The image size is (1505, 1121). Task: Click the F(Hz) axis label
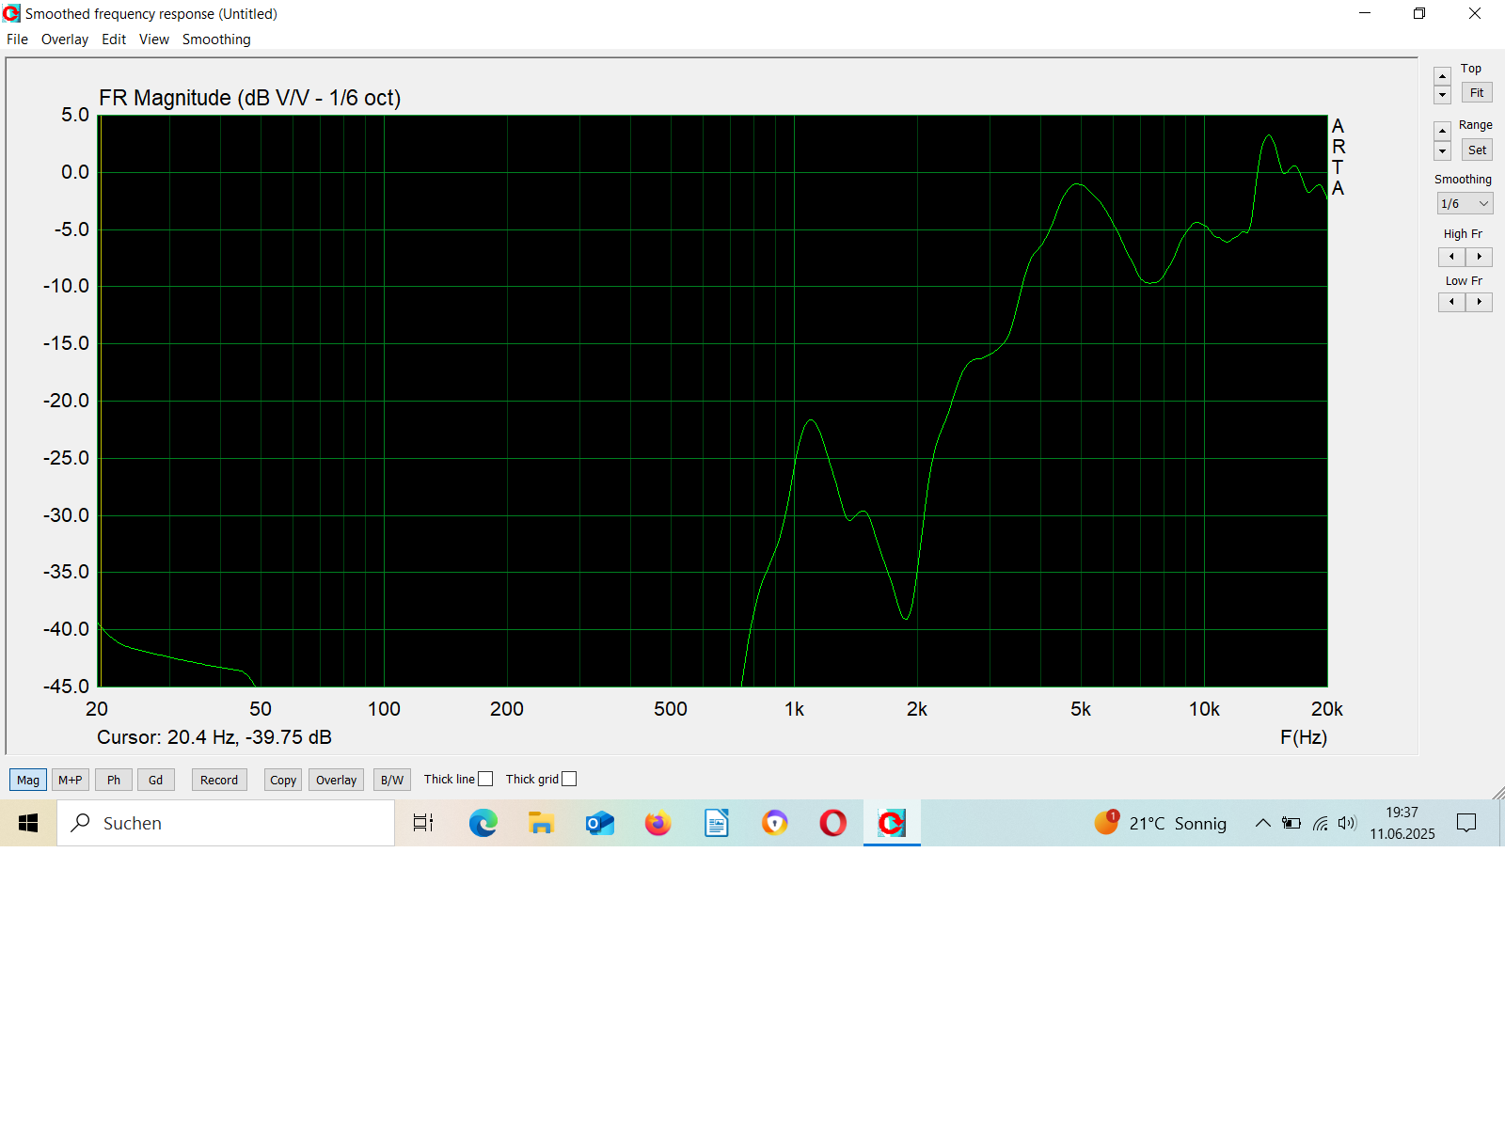coord(1304,737)
